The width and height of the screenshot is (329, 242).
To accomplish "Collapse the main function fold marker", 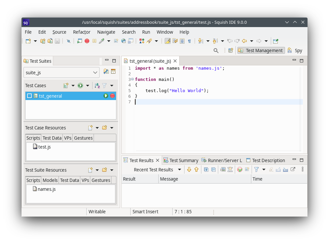I will (x=132, y=79).
